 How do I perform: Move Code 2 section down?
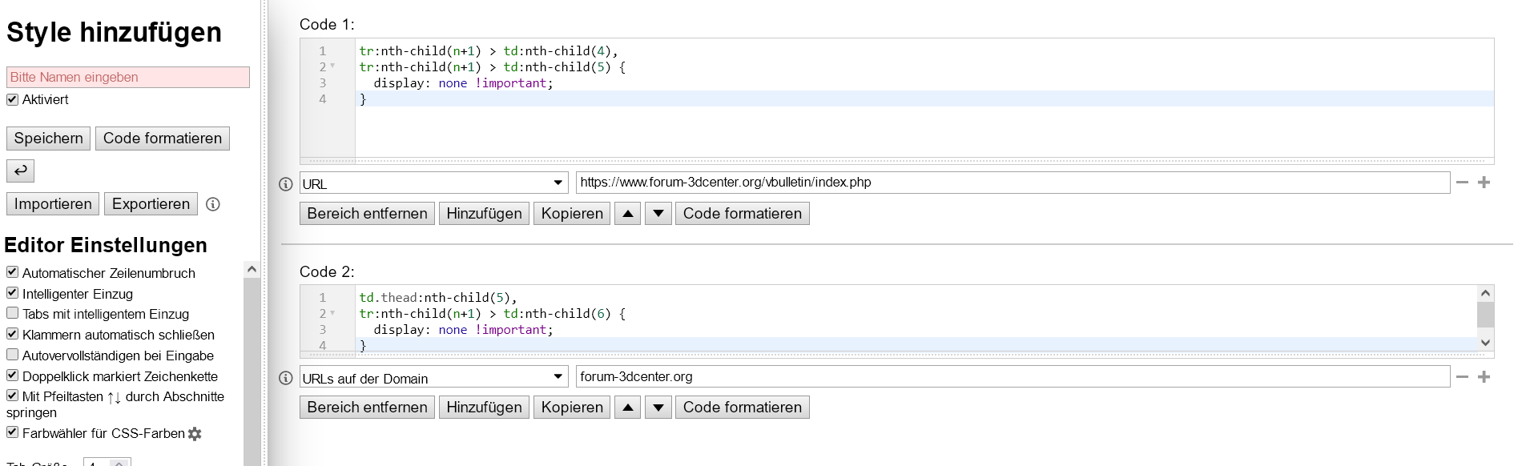click(658, 408)
